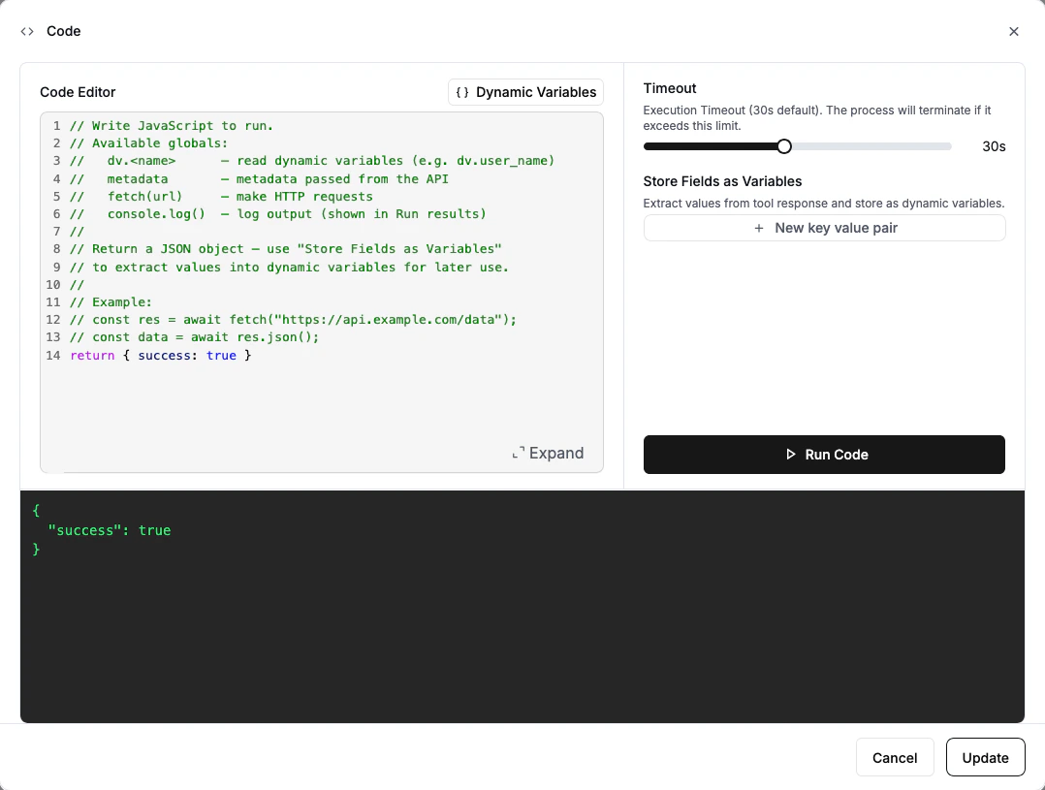Cancel the code editing
Viewport: 1045px width, 790px height.
pyautogui.click(x=894, y=757)
